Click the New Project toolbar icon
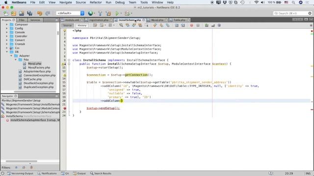 (14, 13)
